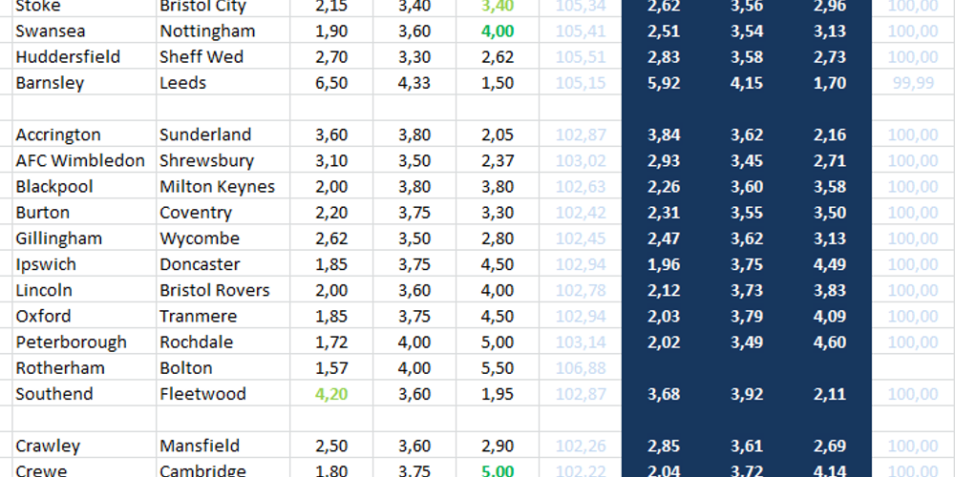Image resolution: width=955 pixels, height=477 pixels.
Task: Click the Ipswich cell
Action: coord(84,264)
